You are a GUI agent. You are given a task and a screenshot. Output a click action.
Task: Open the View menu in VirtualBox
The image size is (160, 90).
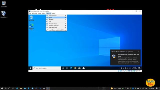(x=39, y=13)
